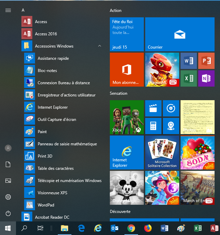
Task: Open Outlook on the taskbar
Action: pyautogui.click(x=115, y=228)
